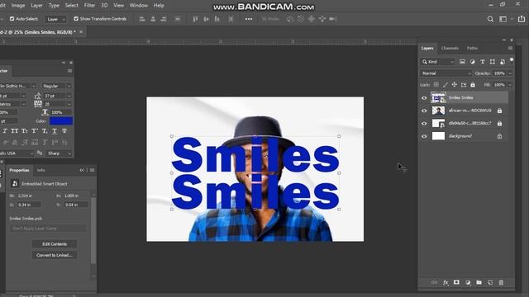The image size is (529, 297).
Task: Open the Image menu
Action: (18, 6)
